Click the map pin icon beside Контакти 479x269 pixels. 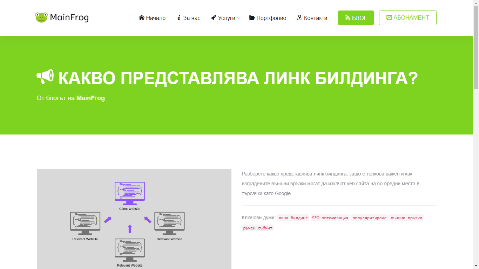point(299,18)
